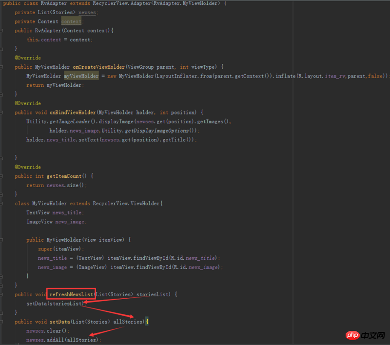Click '(TextView)' cast

tap(90, 258)
